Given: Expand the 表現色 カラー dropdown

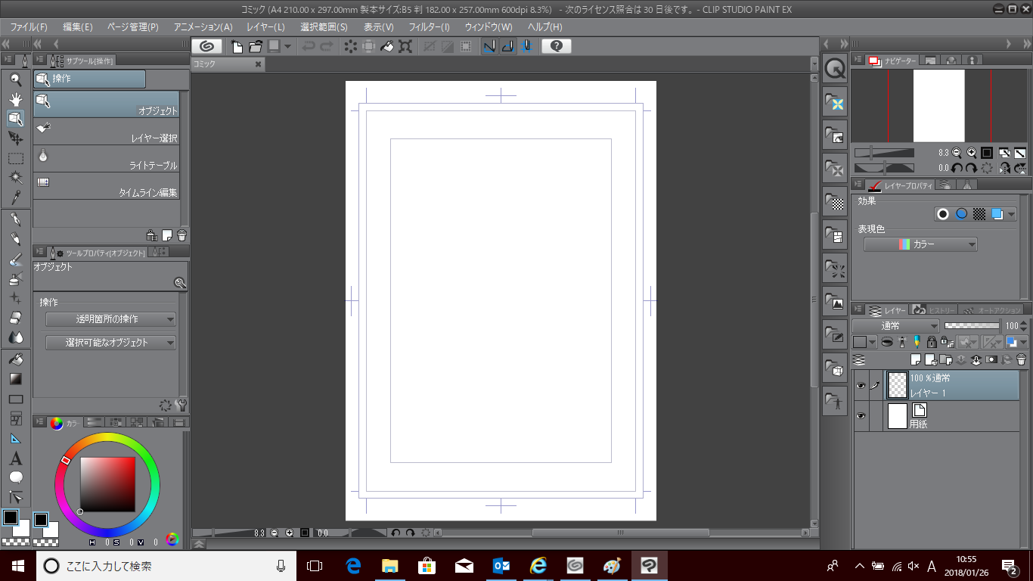Looking at the screenshot, I should point(920,244).
